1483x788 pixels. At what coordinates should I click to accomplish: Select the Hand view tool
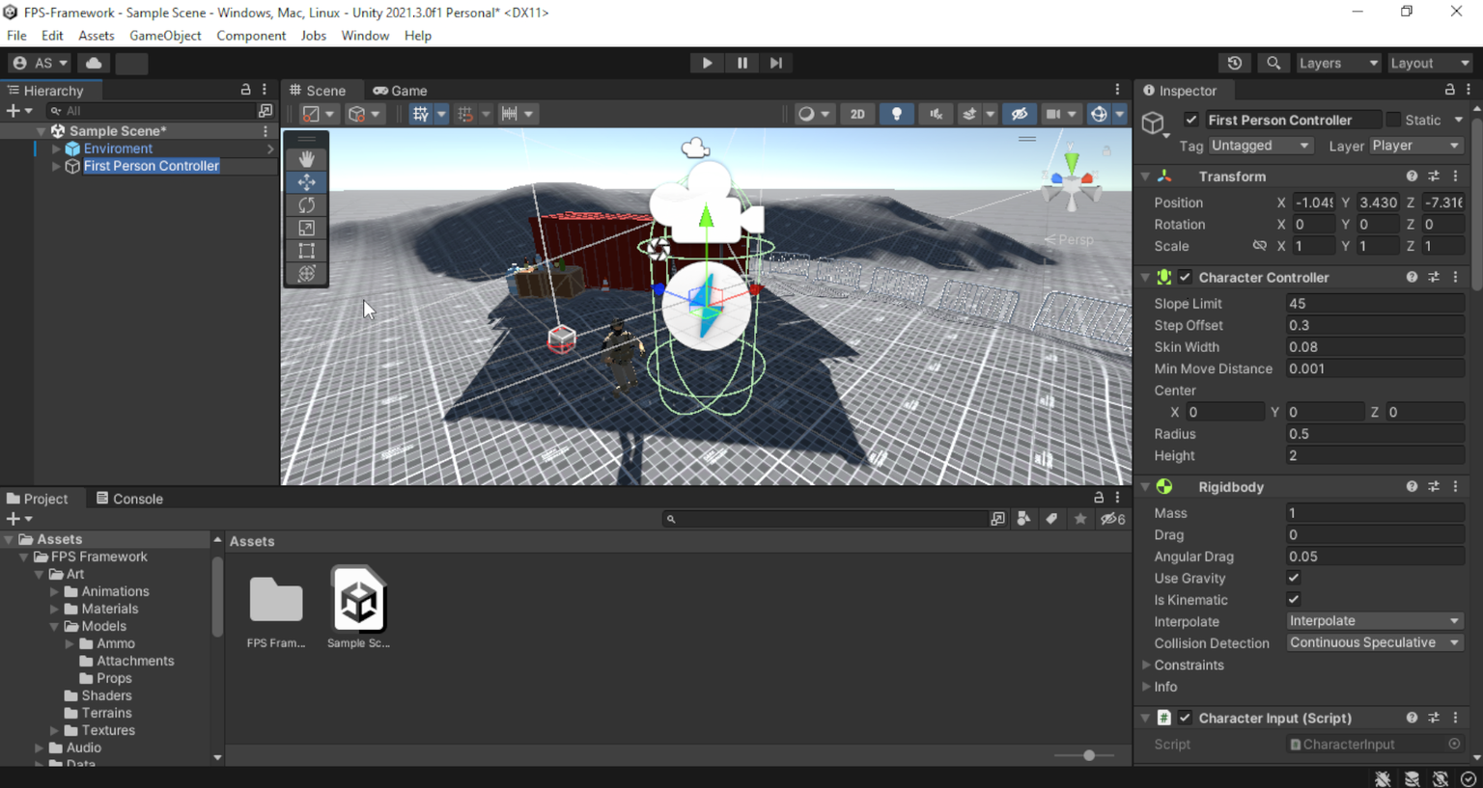click(x=306, y=159)
